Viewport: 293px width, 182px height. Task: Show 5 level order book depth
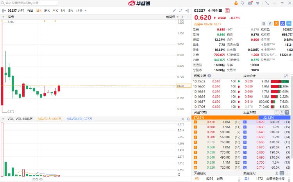click(x=282, y=112)
